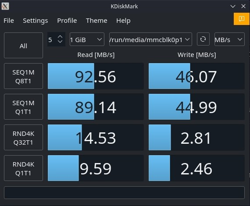Viewport: 250px width, 206px height.
Task: Click the SEQ1M Q8T1 write result 46.07
Action: coord(196,76)
